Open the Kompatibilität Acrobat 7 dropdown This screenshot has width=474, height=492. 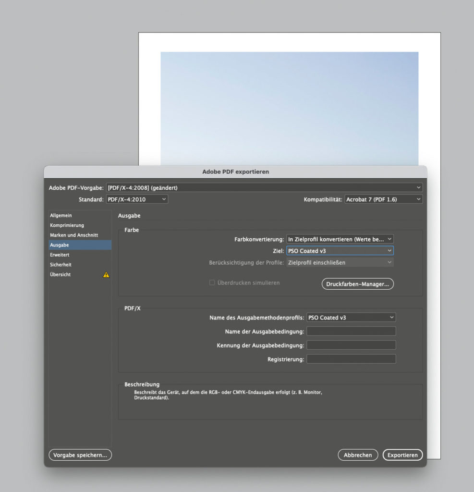(383, 199)
